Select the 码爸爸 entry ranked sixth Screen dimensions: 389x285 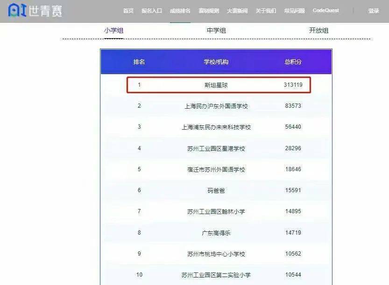[x=216, y=191]
